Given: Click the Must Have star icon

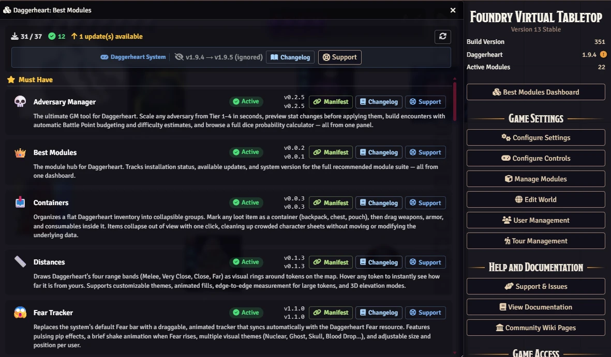Looking at the screenshot, I should coord(11,80).
